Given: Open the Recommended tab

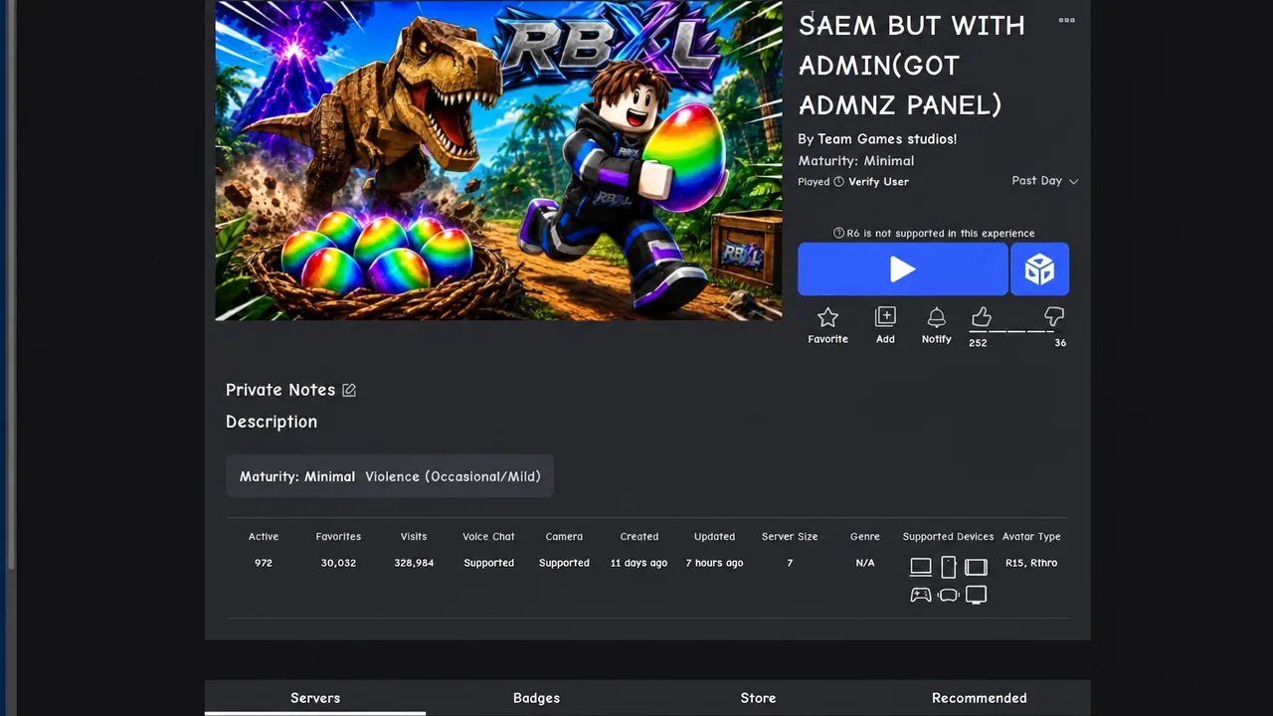Looking at the screenshot, I should [980, 698].
